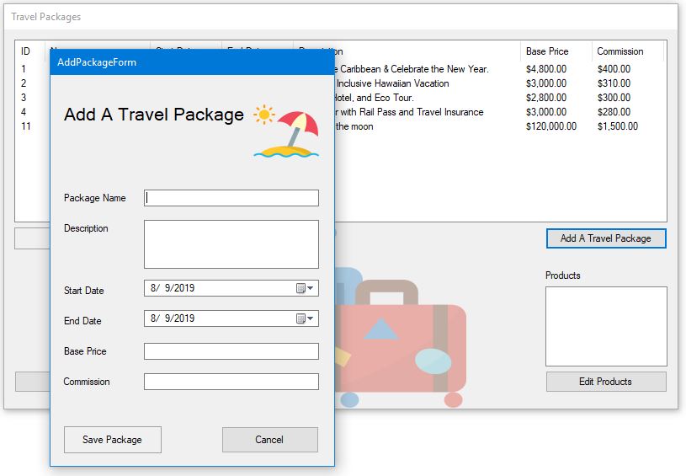Click the Commission input field
Image resolution: width=686 pixels, height=476 pixels.
tap(231, 382)
